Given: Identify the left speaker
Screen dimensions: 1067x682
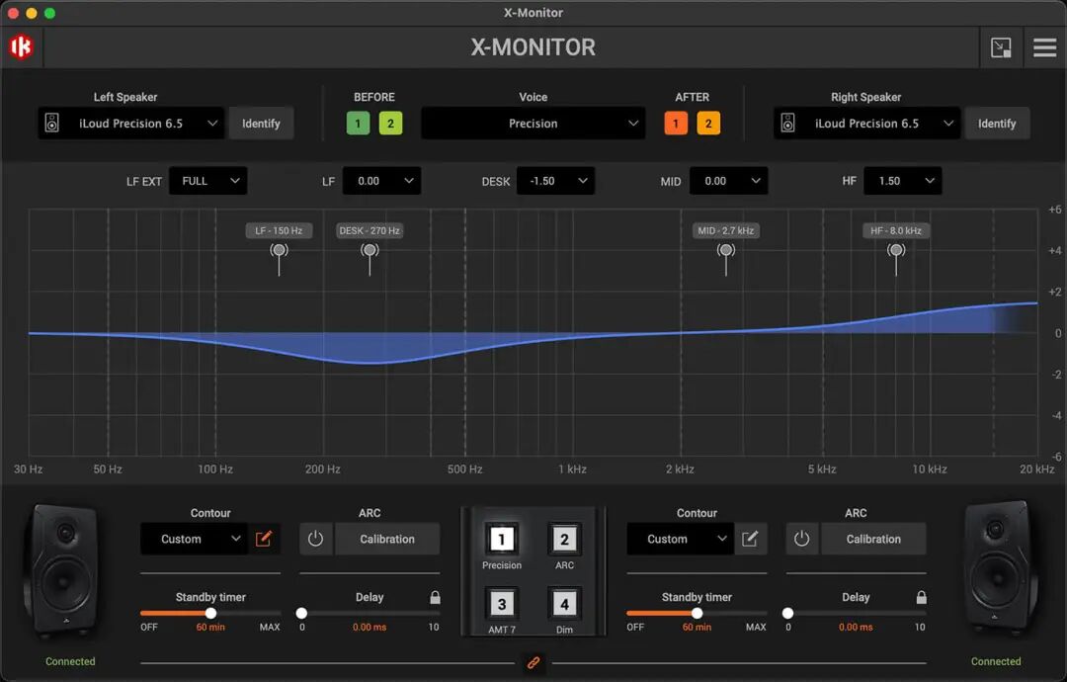Looking at the screenshot, I should [x=261, y=124].
